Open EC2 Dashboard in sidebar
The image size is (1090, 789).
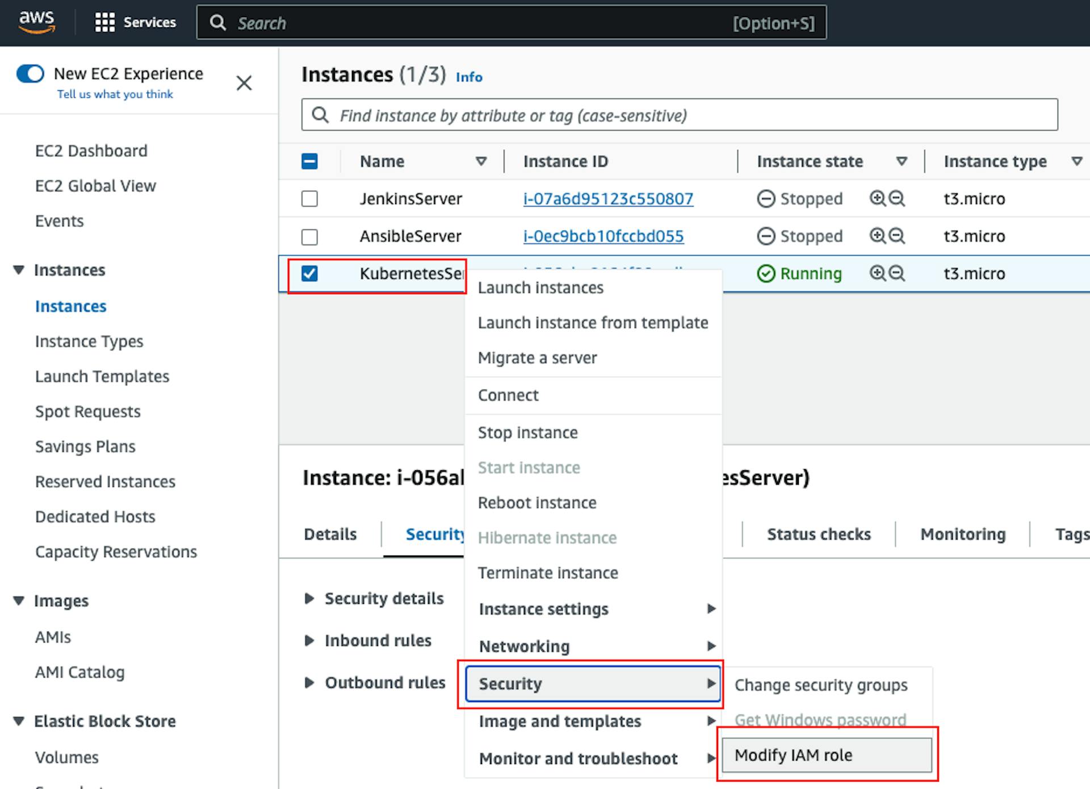tap(91, 151)
